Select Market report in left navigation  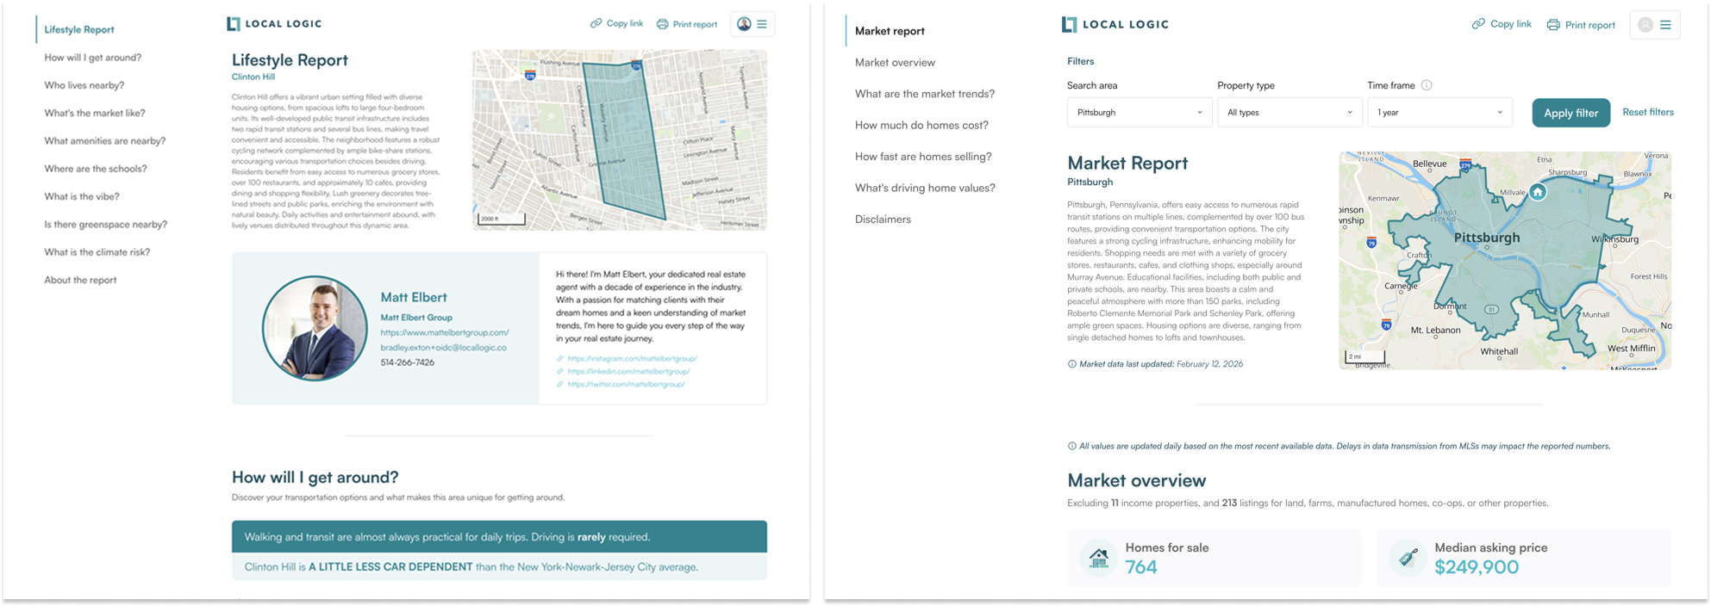(x=890, y=31)
